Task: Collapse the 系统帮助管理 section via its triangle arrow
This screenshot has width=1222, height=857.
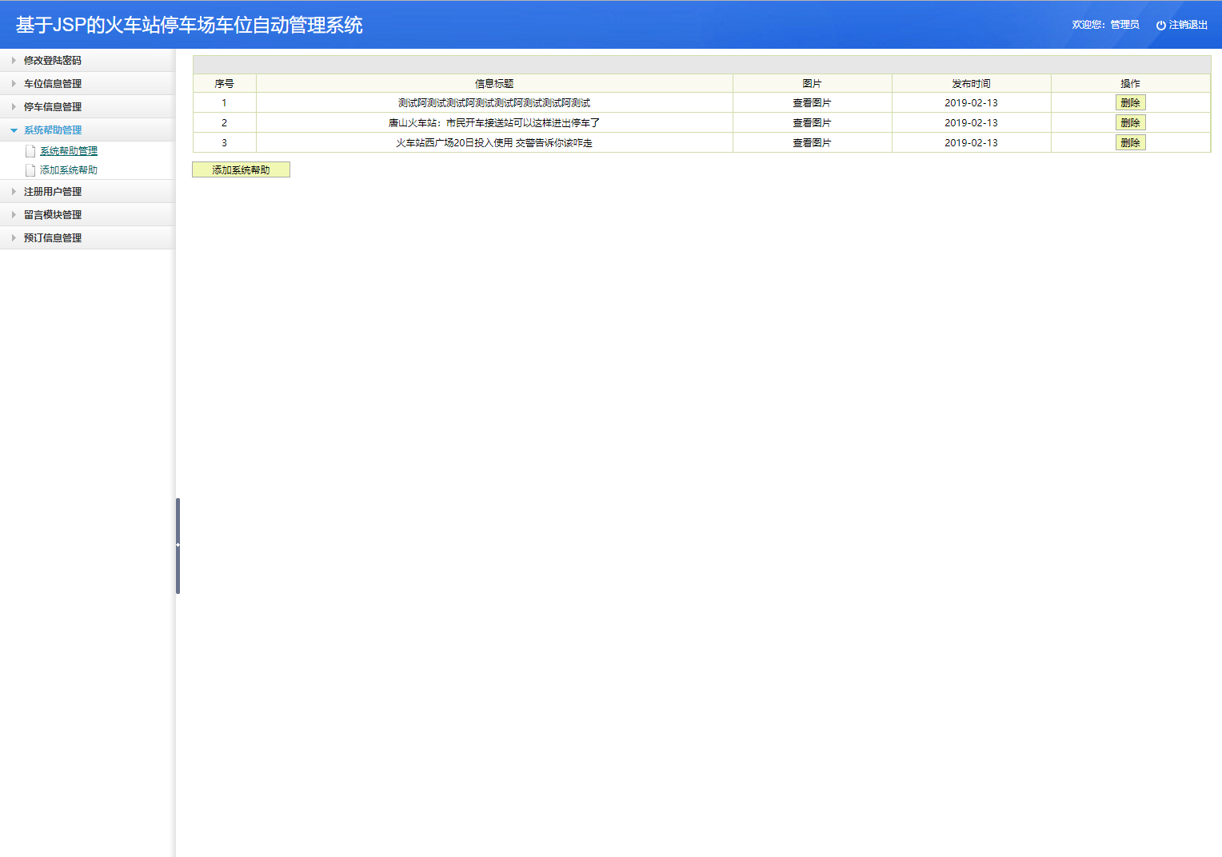Action: pos(14,130)
